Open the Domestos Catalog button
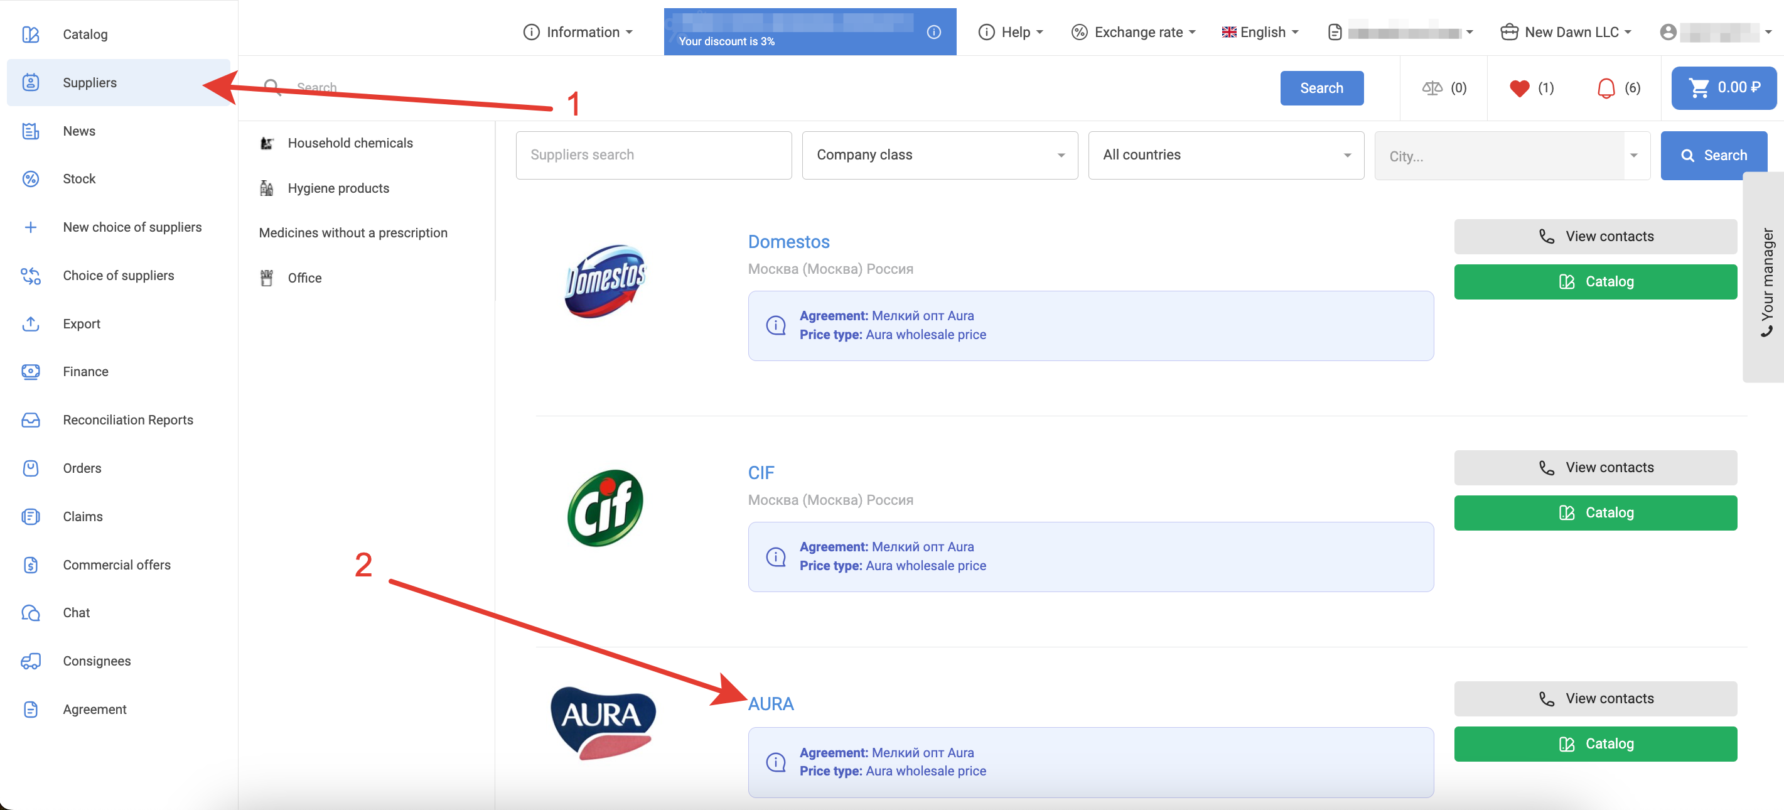The image size is (1784, 810). (x=1595, y=281)
